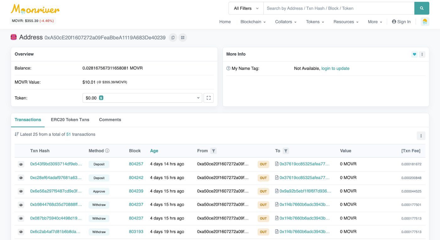Open the All Filters dropdown

click(x=246, y=8)
